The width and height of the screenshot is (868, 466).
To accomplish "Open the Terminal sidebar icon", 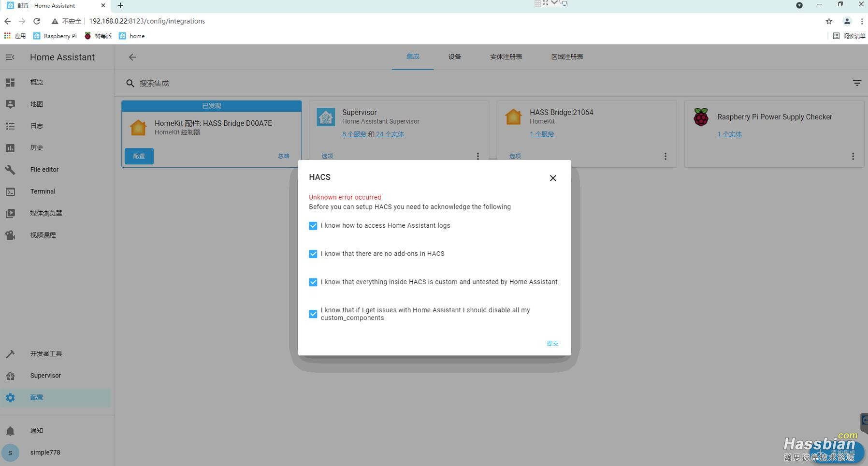I will (x=10, y=192).
